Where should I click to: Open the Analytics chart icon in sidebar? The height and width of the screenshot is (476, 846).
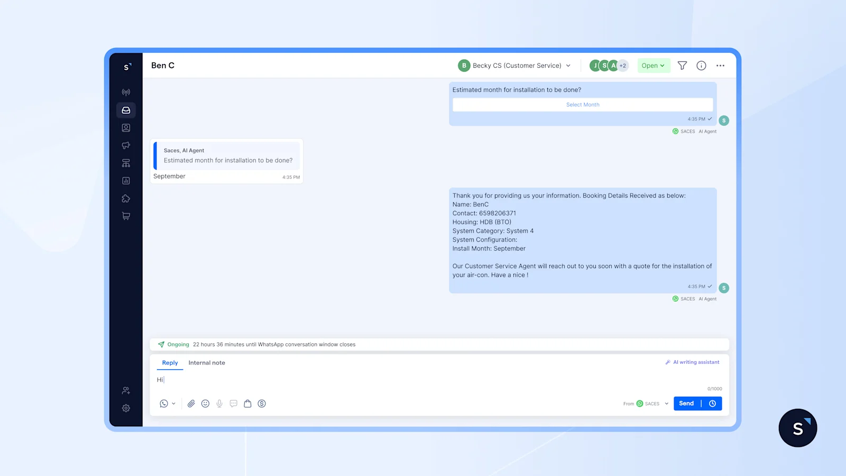[x=126, y=181]
